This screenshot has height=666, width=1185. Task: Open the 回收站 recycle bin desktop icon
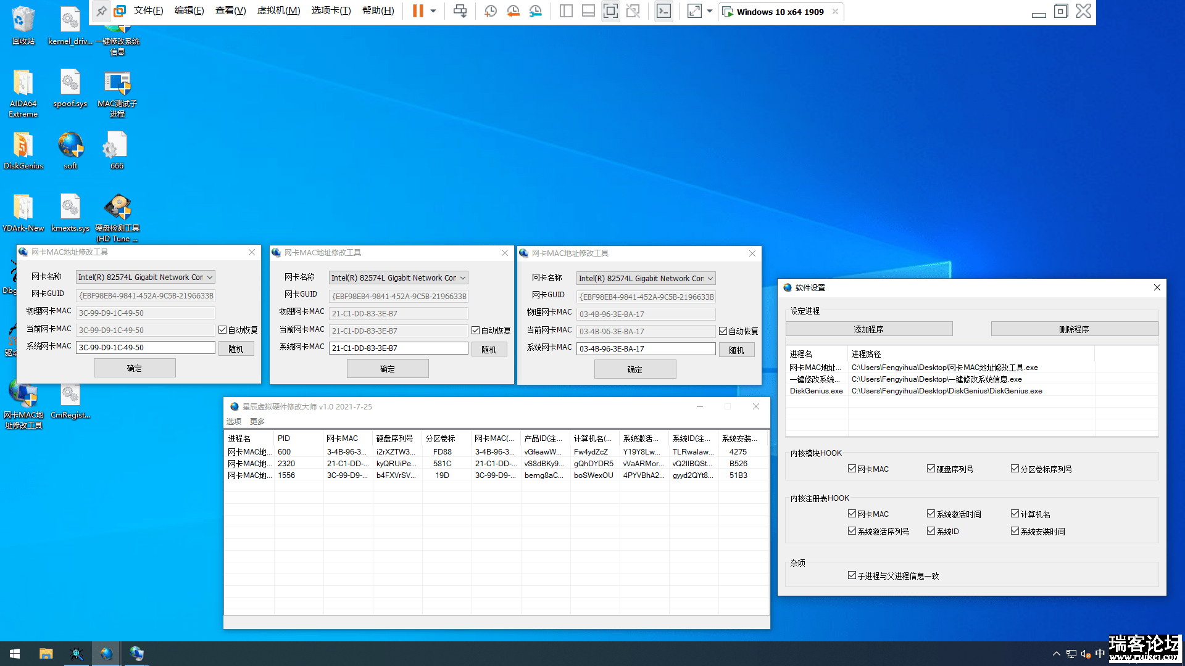pyautogui.click(x=23, y=26)
